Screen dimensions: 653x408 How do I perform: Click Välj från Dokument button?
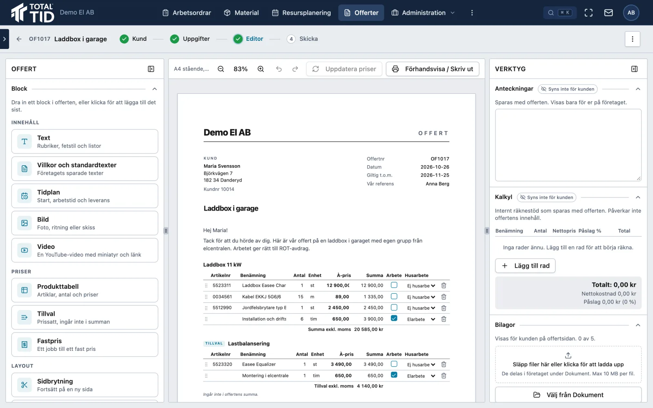[568, 395]
